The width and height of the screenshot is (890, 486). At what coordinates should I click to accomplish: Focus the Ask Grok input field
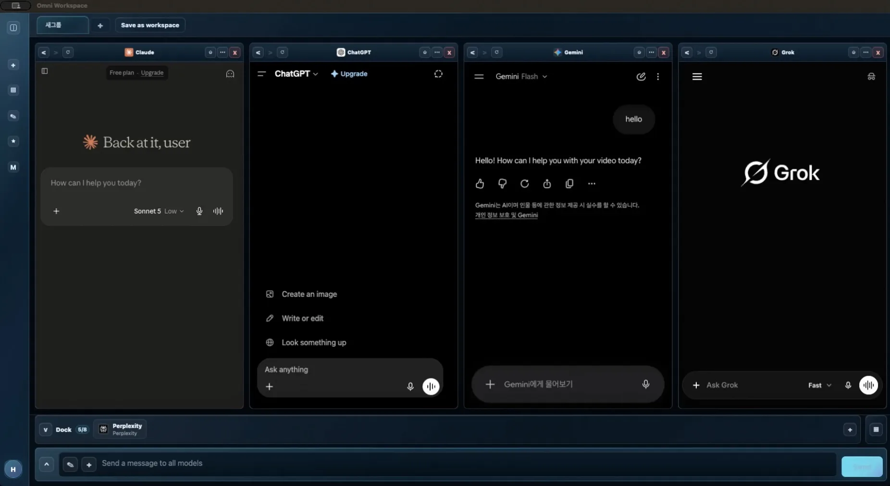pyautogui.click(x=752, y=385)
